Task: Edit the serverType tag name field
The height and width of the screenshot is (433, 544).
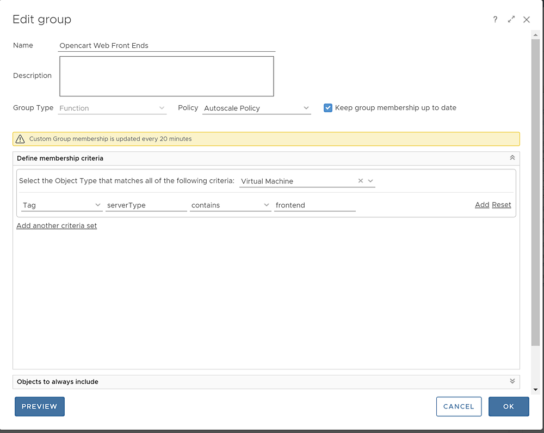Action: tap(146, 205)
